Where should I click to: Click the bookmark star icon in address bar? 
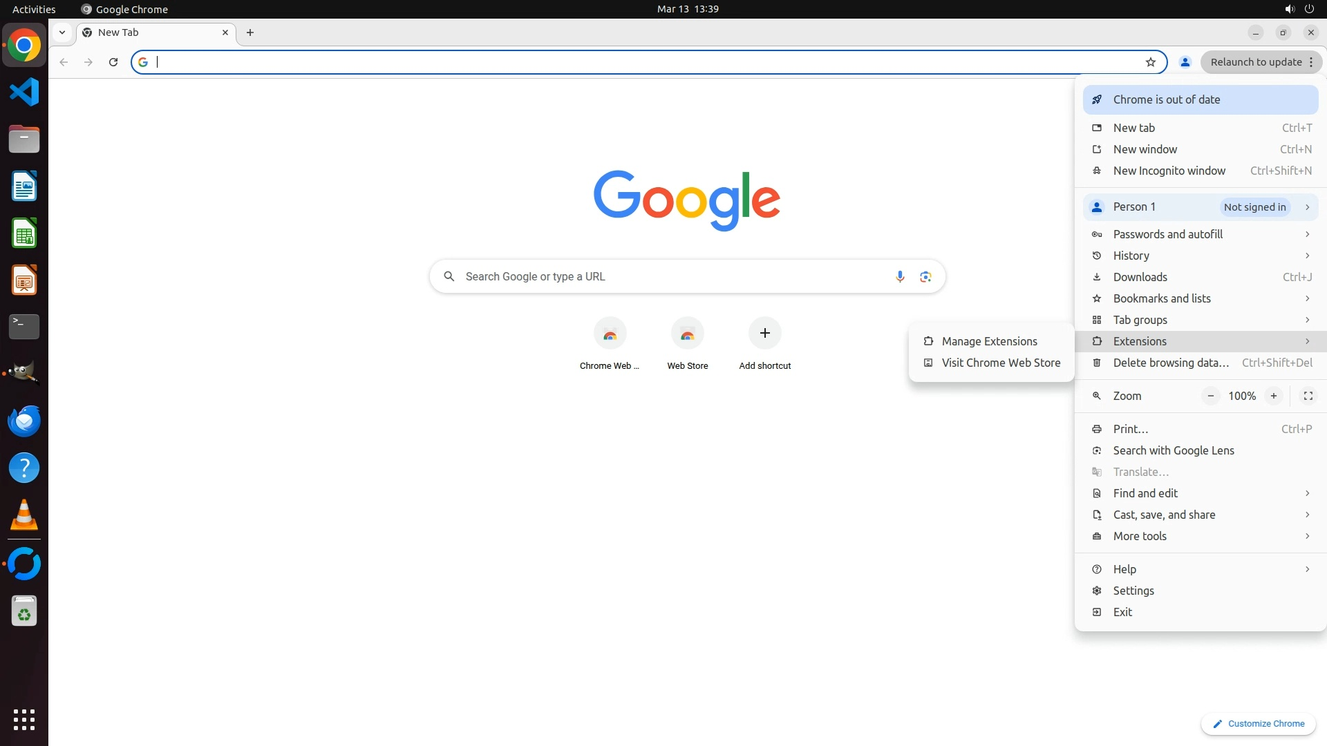click(x=1150, y=62)
